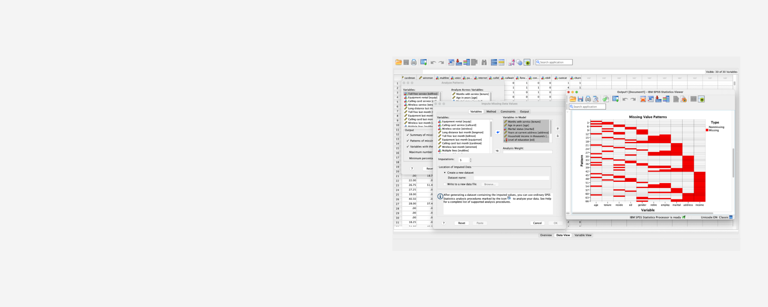Export output icon in Statistics Viewer toolbar
The image size is (768, 307).
606,99
